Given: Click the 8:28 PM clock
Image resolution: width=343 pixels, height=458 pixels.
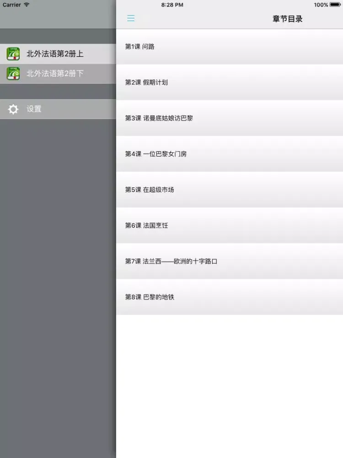Looking at the screenshot, I should click(x=172, y=5).
